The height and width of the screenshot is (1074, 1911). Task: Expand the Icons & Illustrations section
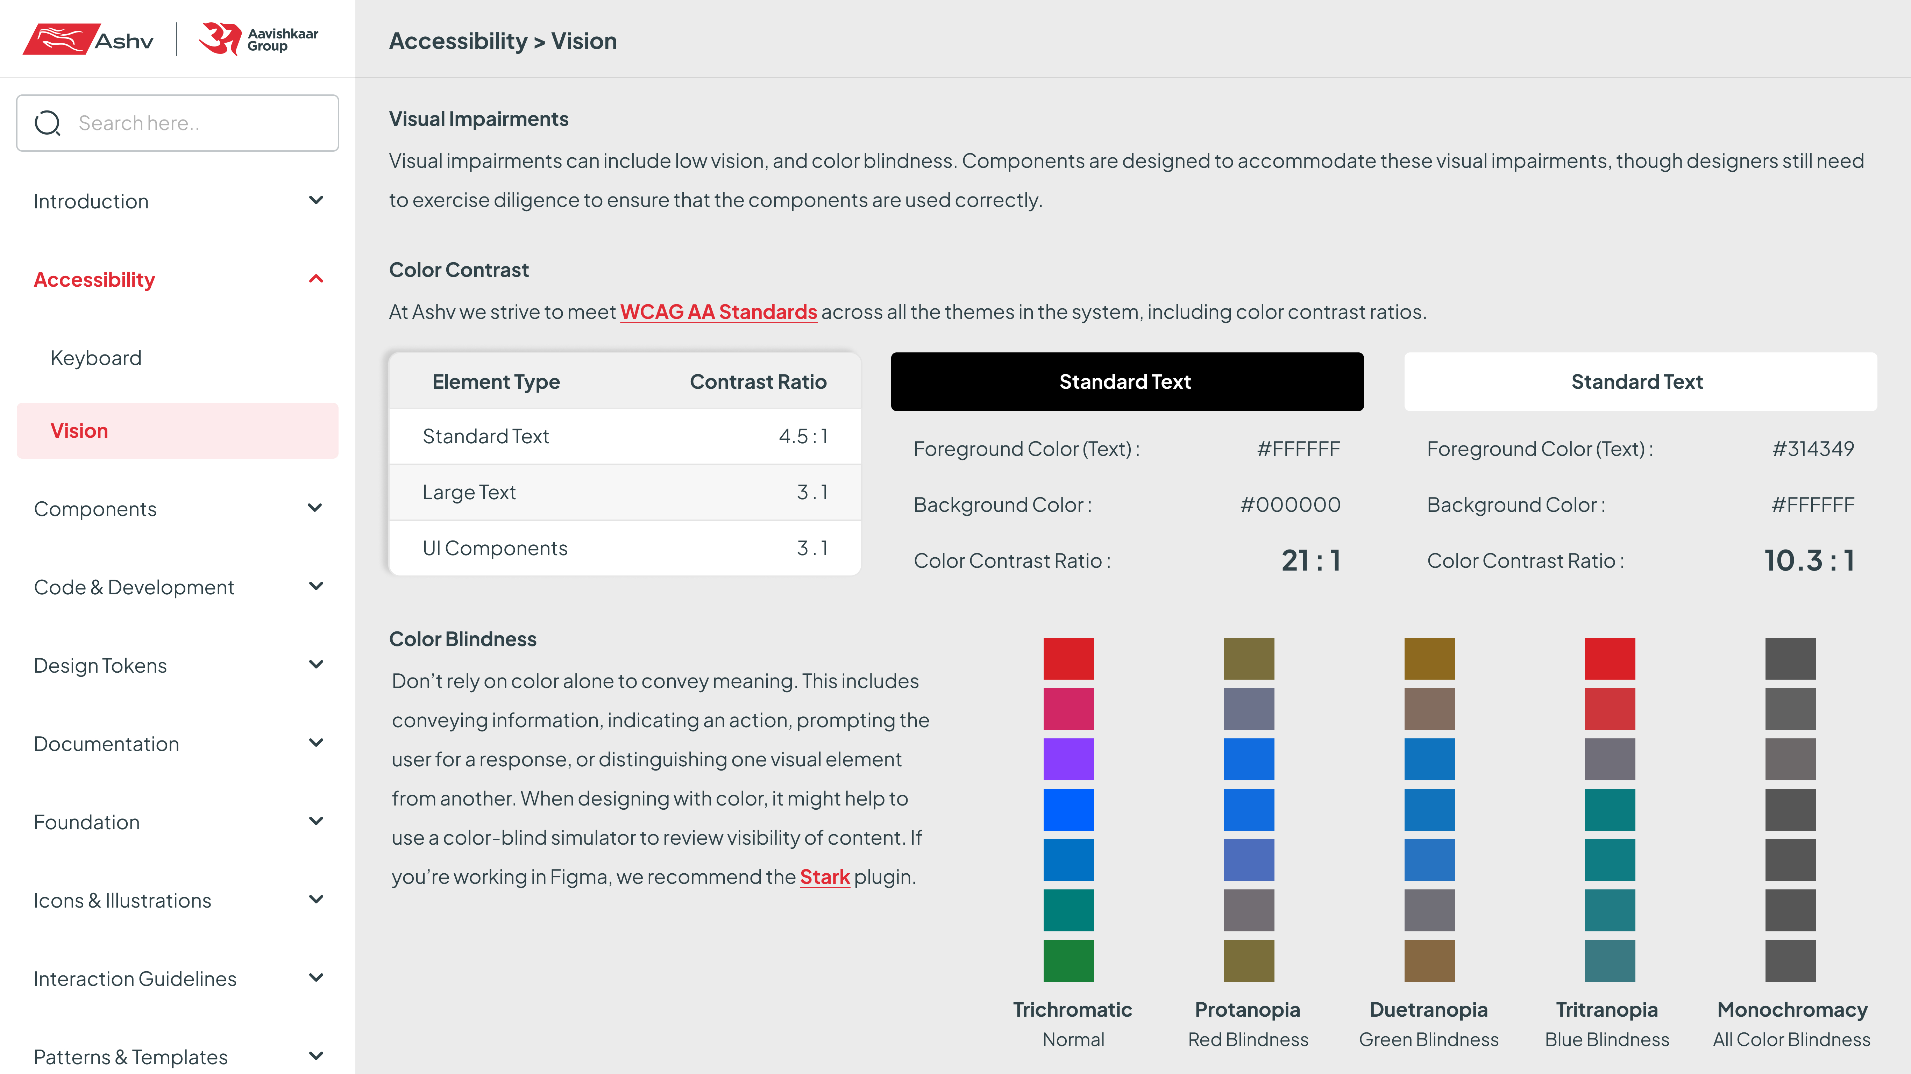coord(317,899)
